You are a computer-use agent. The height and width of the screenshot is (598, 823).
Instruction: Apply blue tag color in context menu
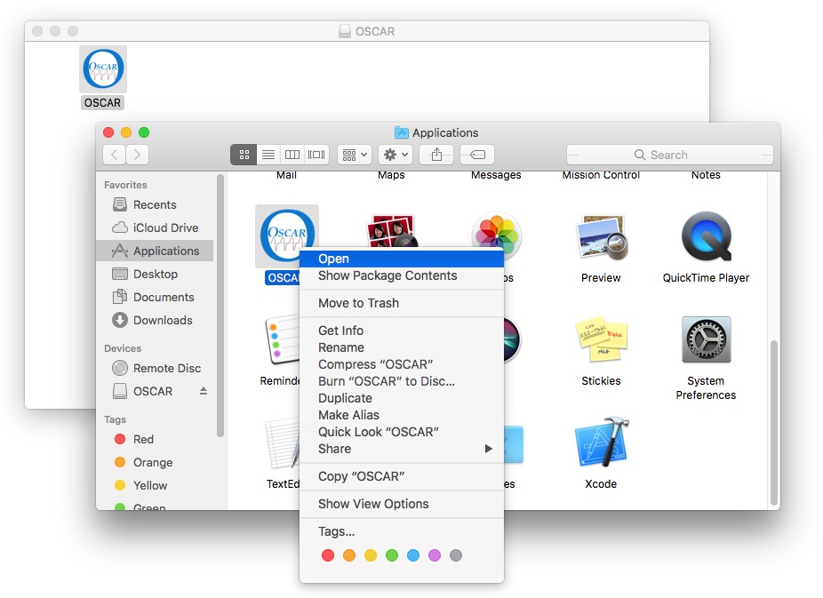(413, 555)
